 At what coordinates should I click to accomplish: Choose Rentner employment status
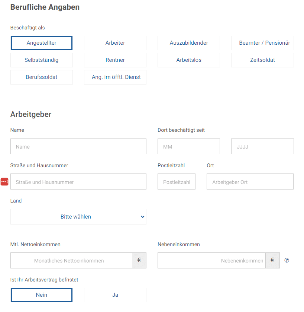tap(115, 60)
